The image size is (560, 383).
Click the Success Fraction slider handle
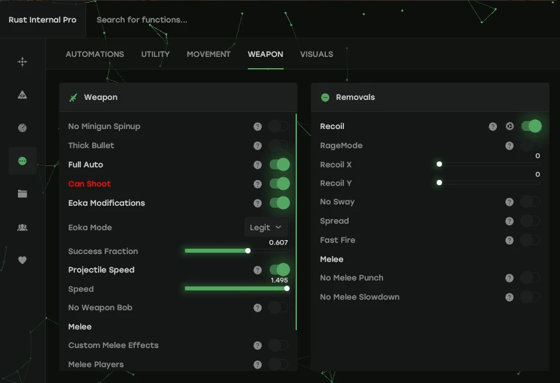pyautogui.click(x=248, y=251)
